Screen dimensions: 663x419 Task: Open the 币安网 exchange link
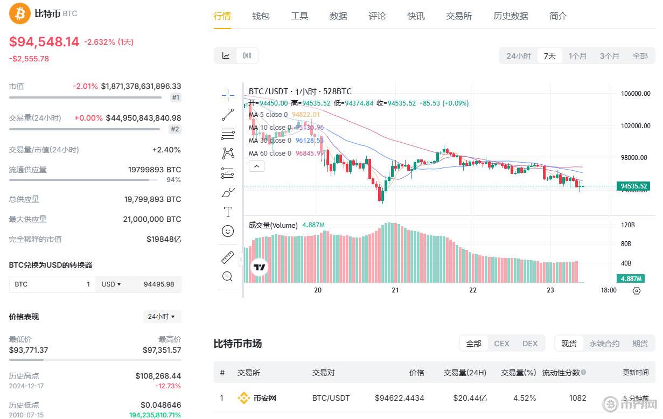point(265,398)
